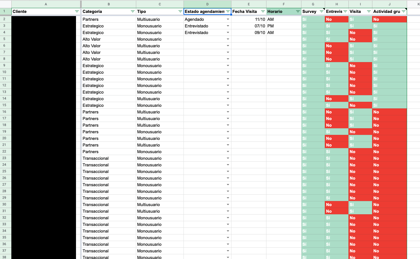Click green Sí Visita cell in row 21
This screenshot has height=259, width=420.
click(360, 145)
